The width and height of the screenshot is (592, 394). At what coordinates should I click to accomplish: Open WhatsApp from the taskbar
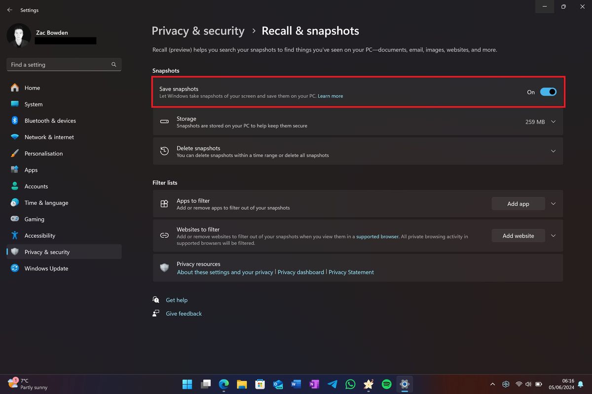point(350,384)
